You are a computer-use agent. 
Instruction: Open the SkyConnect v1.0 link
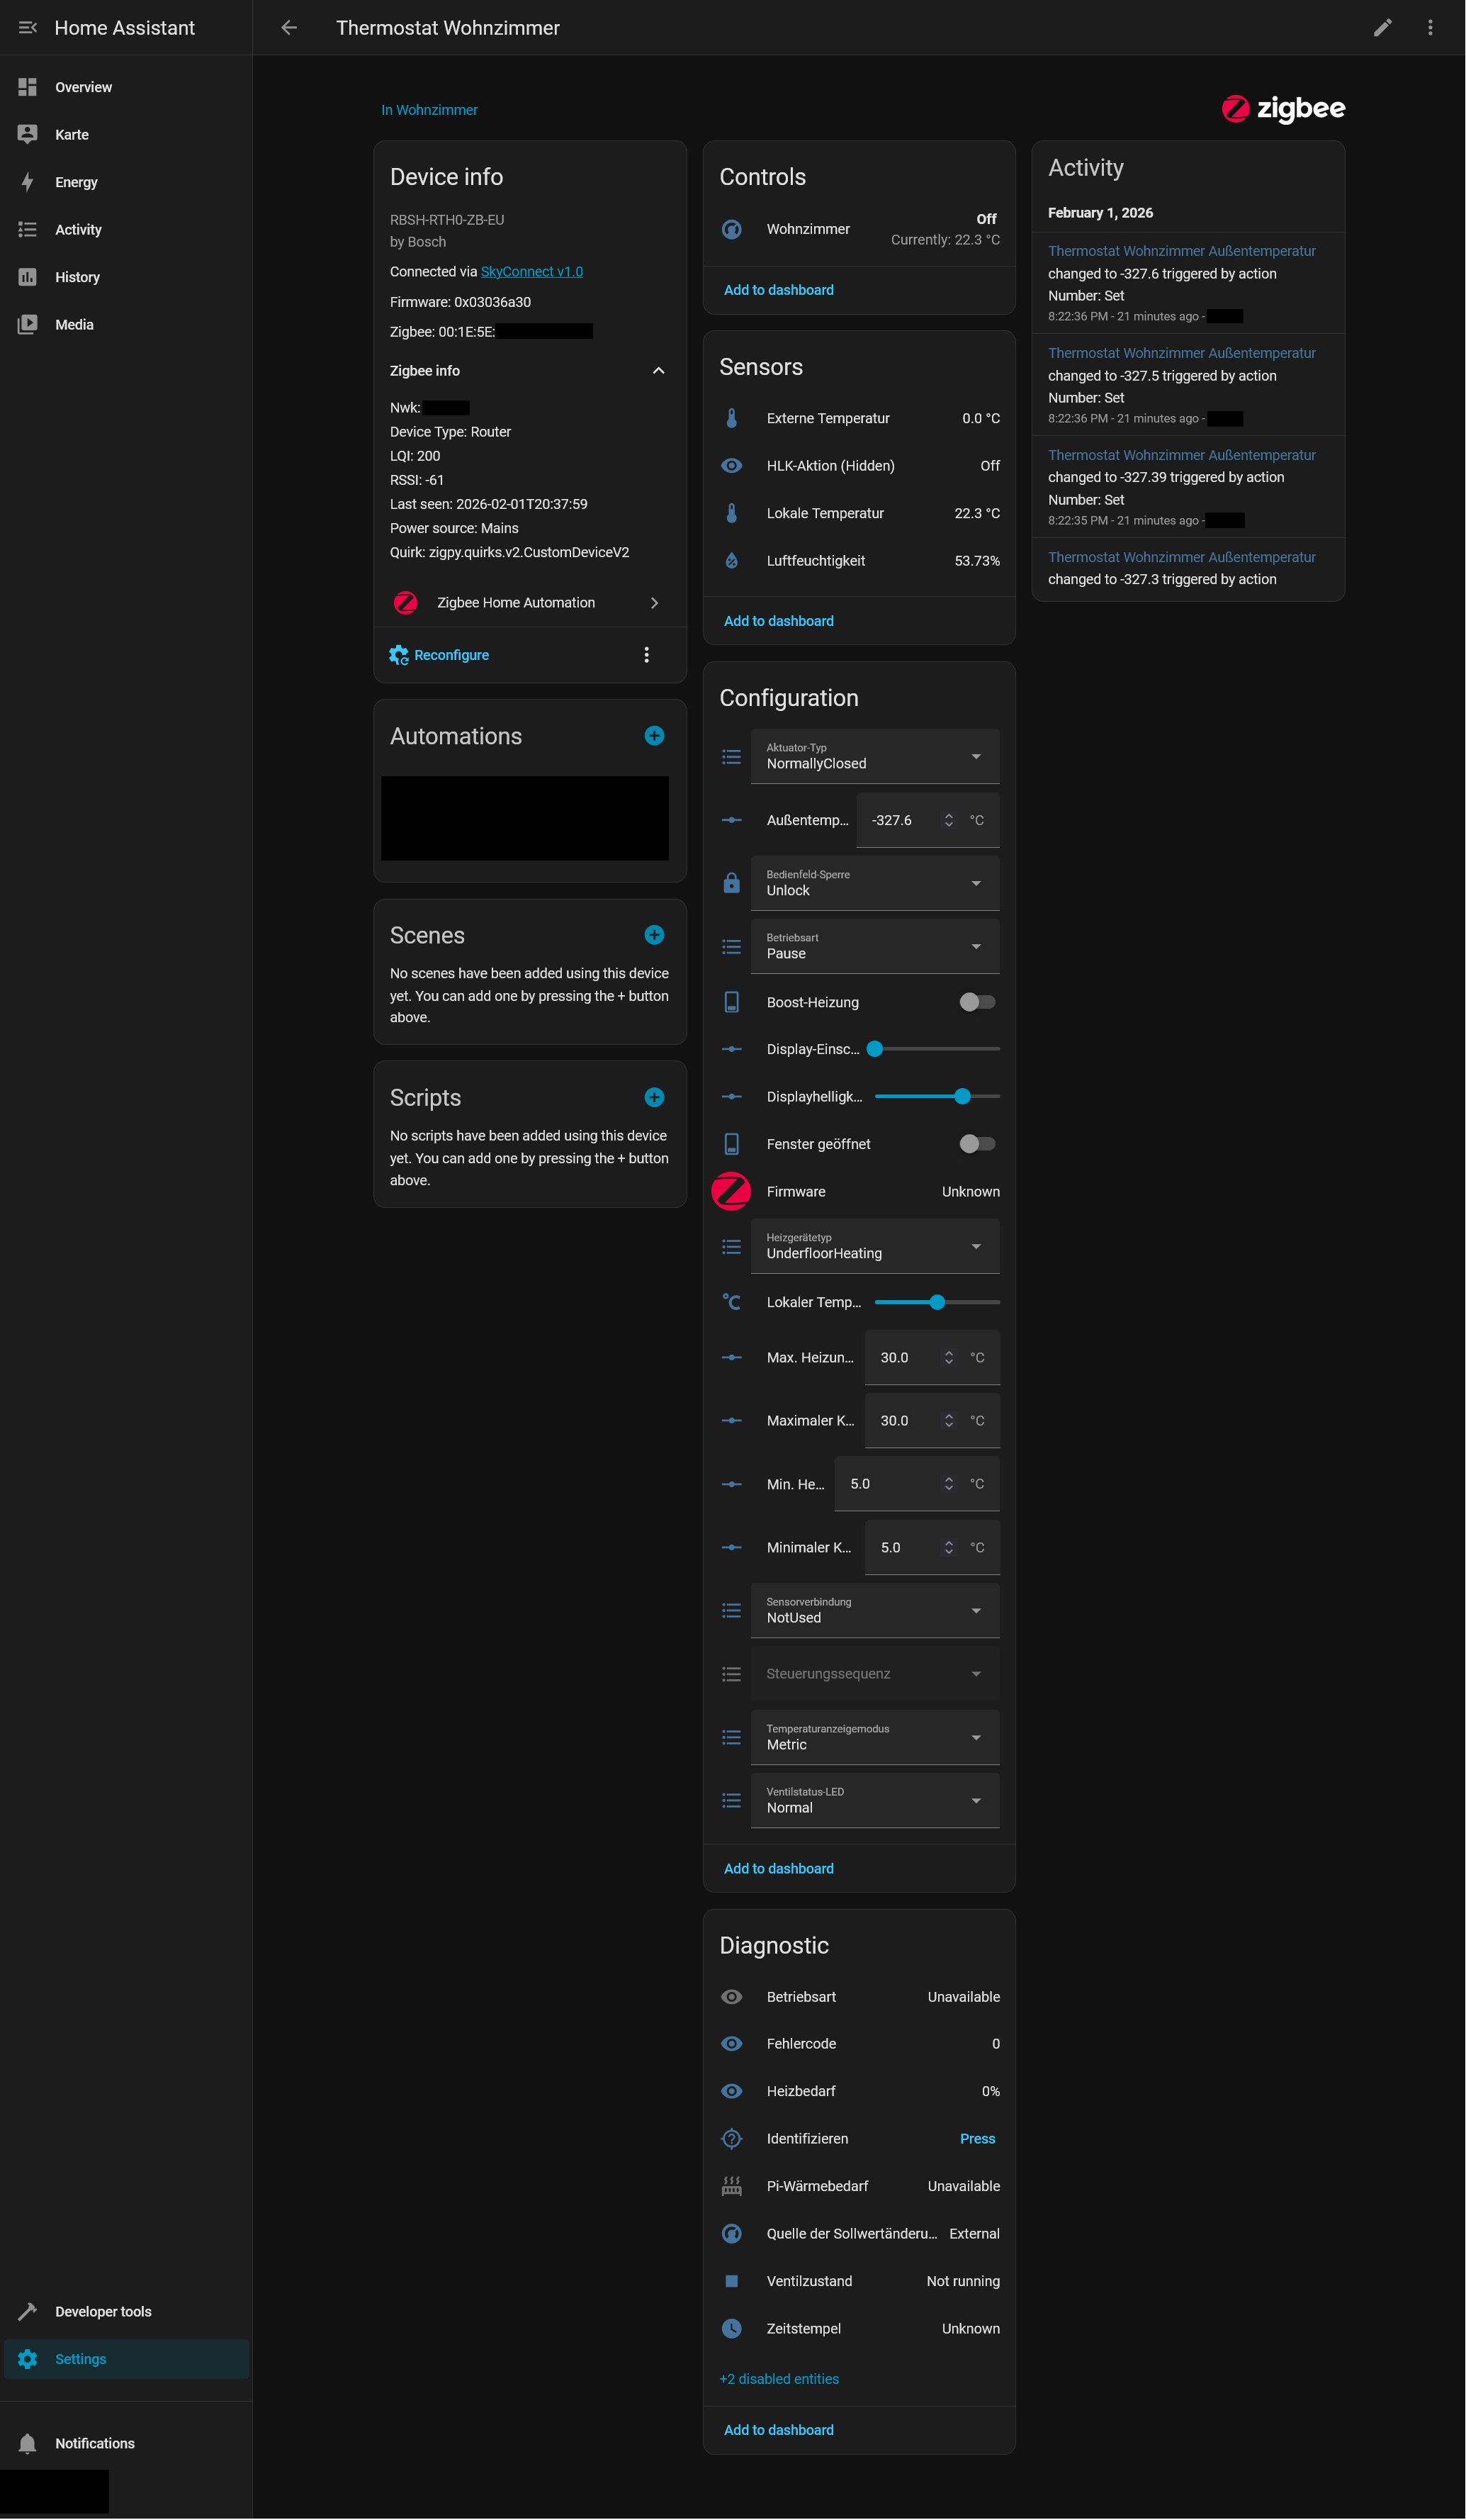tap(531, 272)
